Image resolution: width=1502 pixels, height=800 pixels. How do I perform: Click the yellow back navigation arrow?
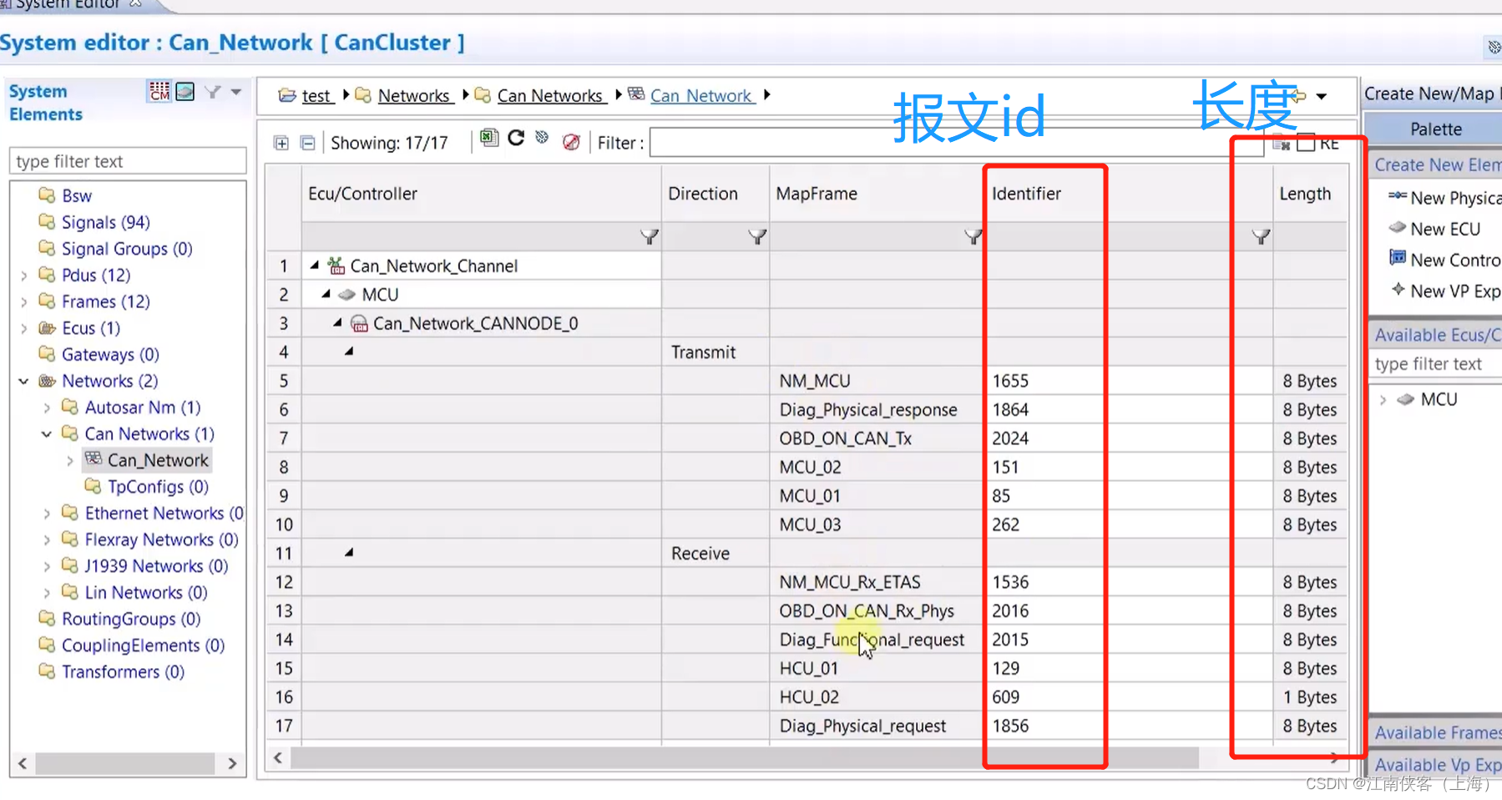coord(1297,96)
